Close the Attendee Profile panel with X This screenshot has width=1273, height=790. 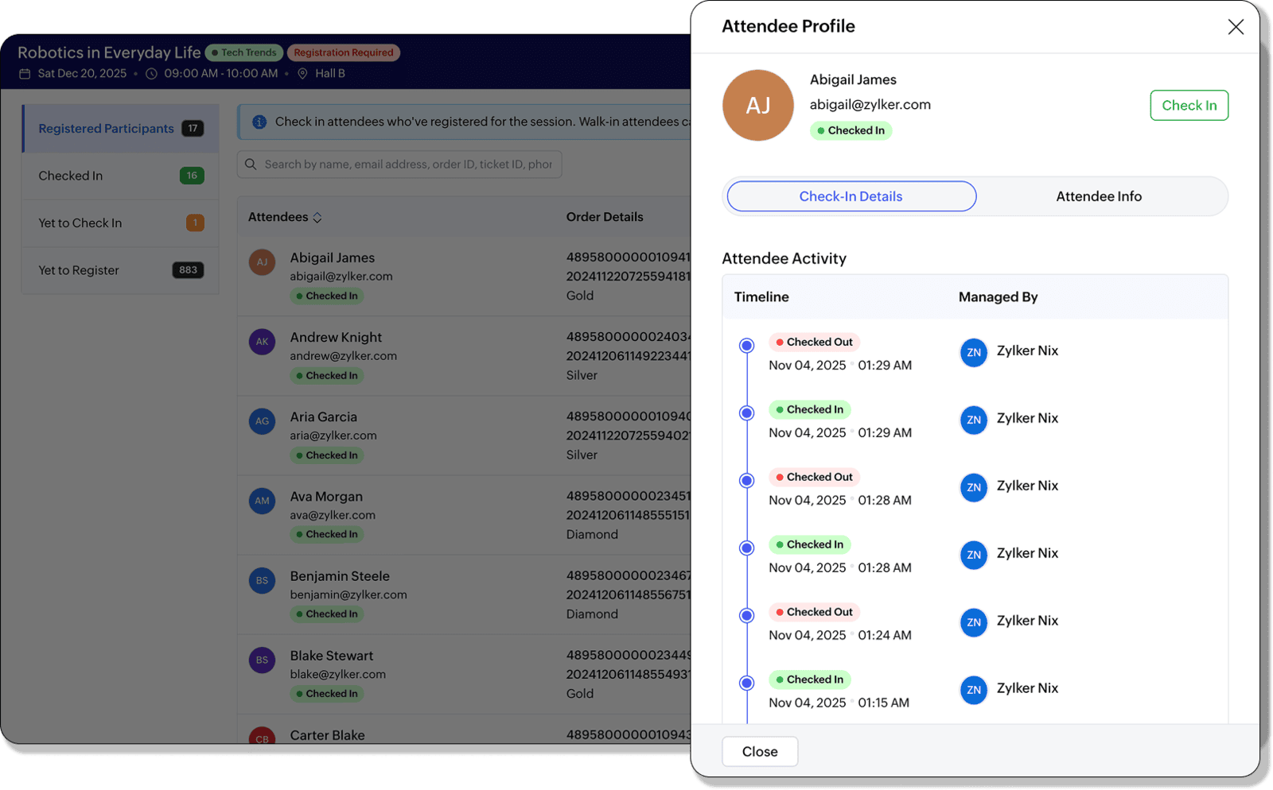click(1235, 27)
